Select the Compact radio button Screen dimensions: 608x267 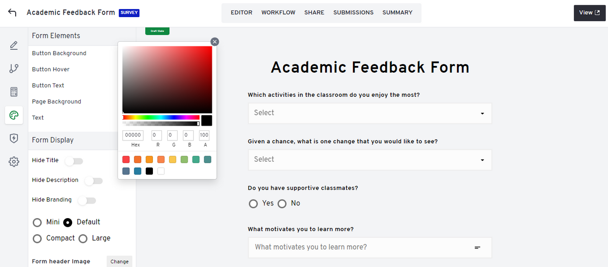tap(37, 239)
